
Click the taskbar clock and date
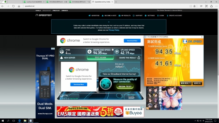coord(209,121)
